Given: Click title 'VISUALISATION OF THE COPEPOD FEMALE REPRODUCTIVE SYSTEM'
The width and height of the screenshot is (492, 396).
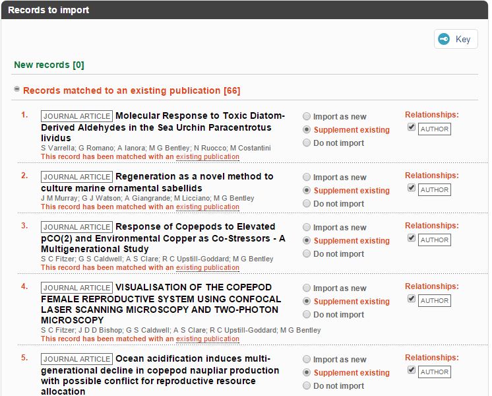Looking at the screenshot, I should pyautogui.click(x=161, y=304).
